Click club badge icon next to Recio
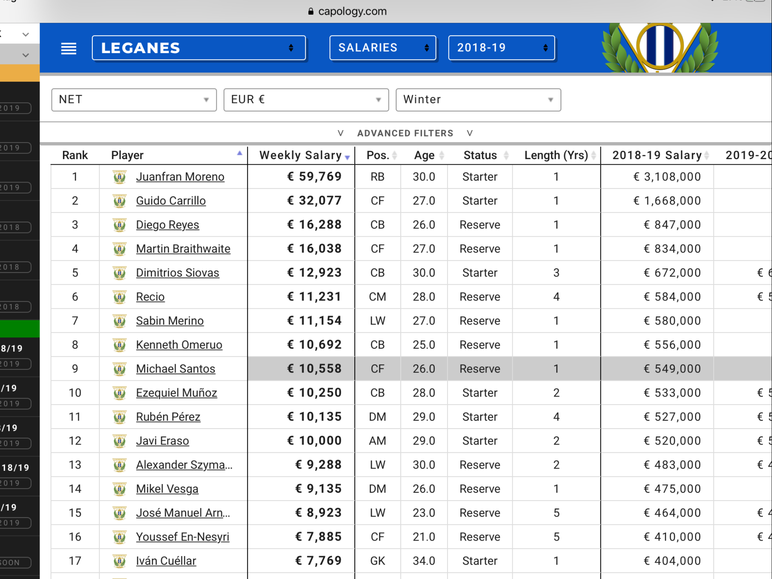Viewport: 772px width, 579px height. (x=119, y=297)
